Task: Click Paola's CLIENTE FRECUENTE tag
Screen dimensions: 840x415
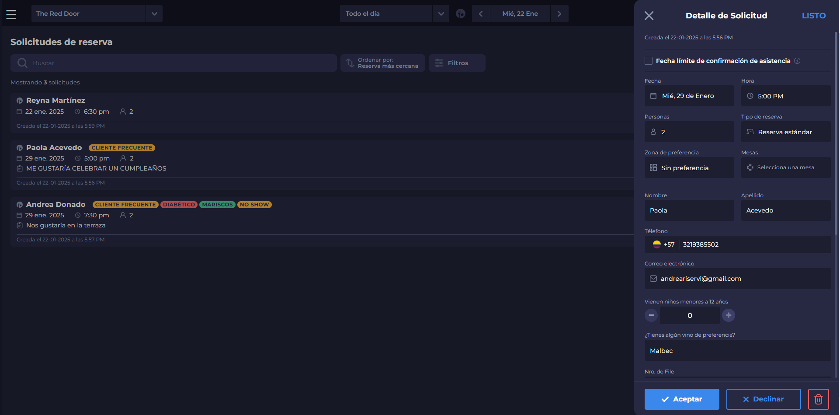Action: click(x=122, y=148)
